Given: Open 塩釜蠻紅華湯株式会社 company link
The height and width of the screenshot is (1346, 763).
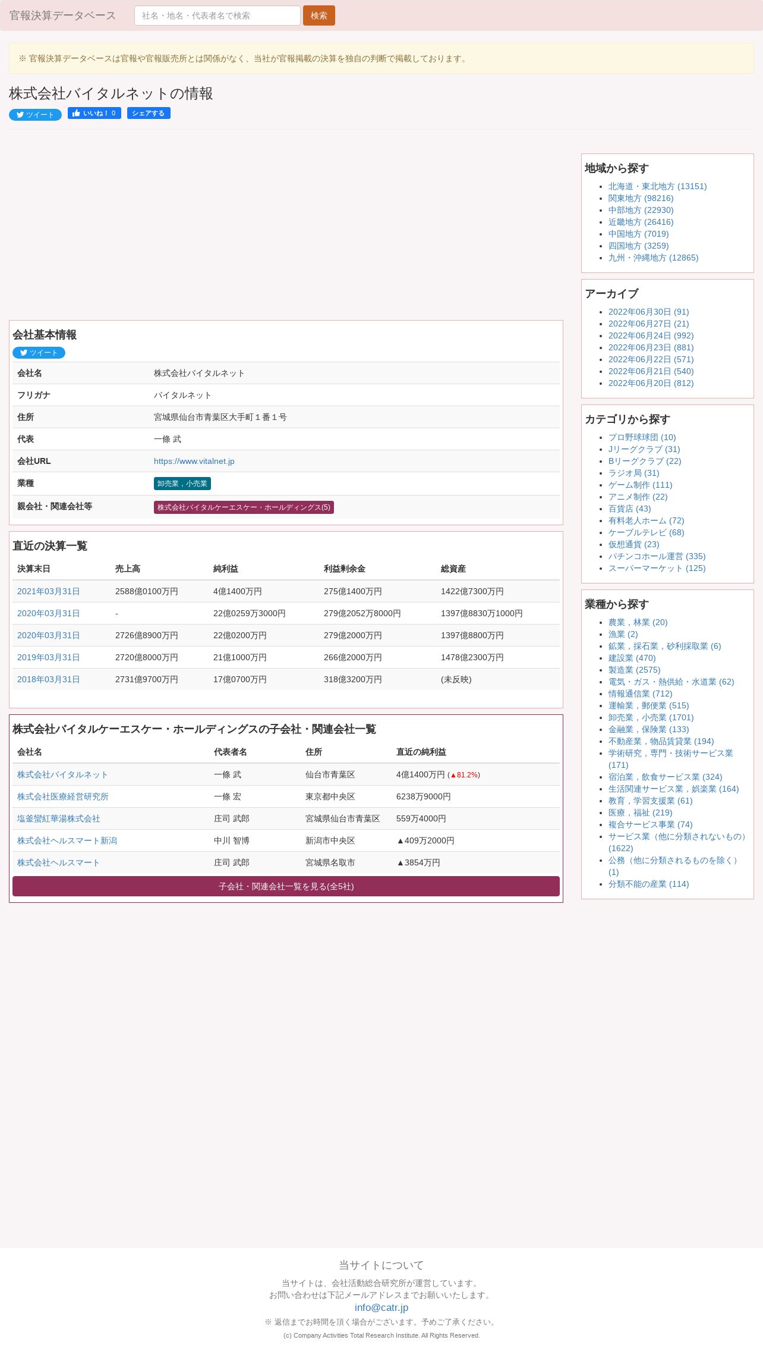Looking at the screenshot, I should [x=59, y=818].
